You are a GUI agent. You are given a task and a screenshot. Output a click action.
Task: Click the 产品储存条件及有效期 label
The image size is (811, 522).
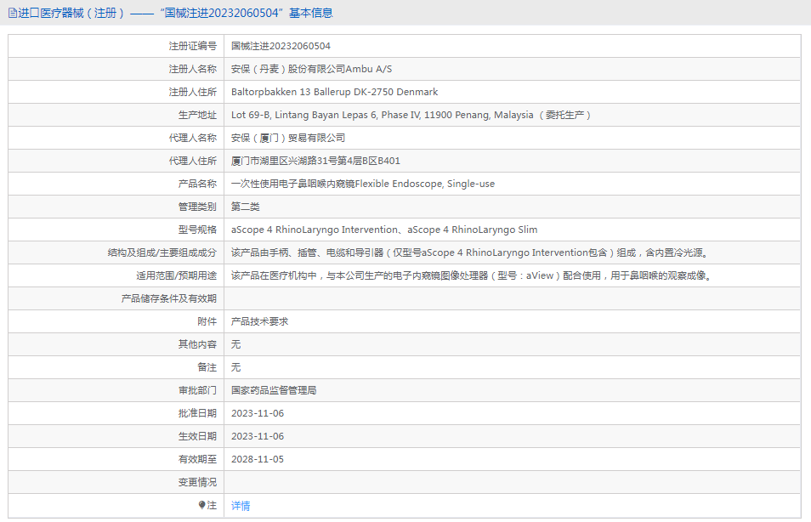(x=168, y=298)
